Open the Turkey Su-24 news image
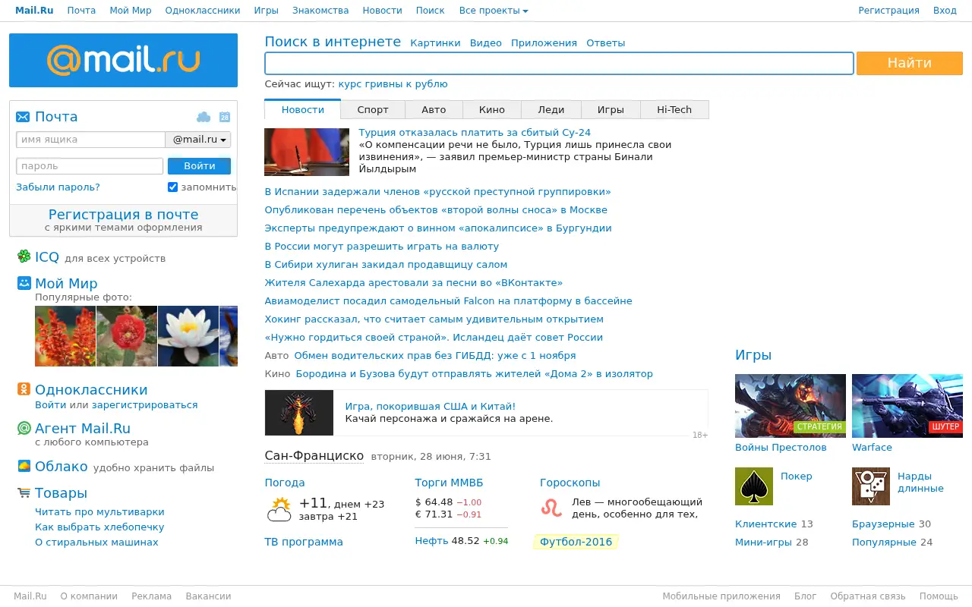972x607 pixels. pyautogui.click(x=307, y=152)
